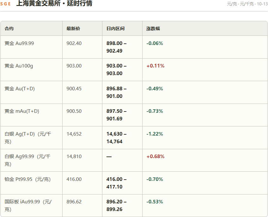Click the latest price 896.62
Screen dimensions: 268x217
click(74, 202)
